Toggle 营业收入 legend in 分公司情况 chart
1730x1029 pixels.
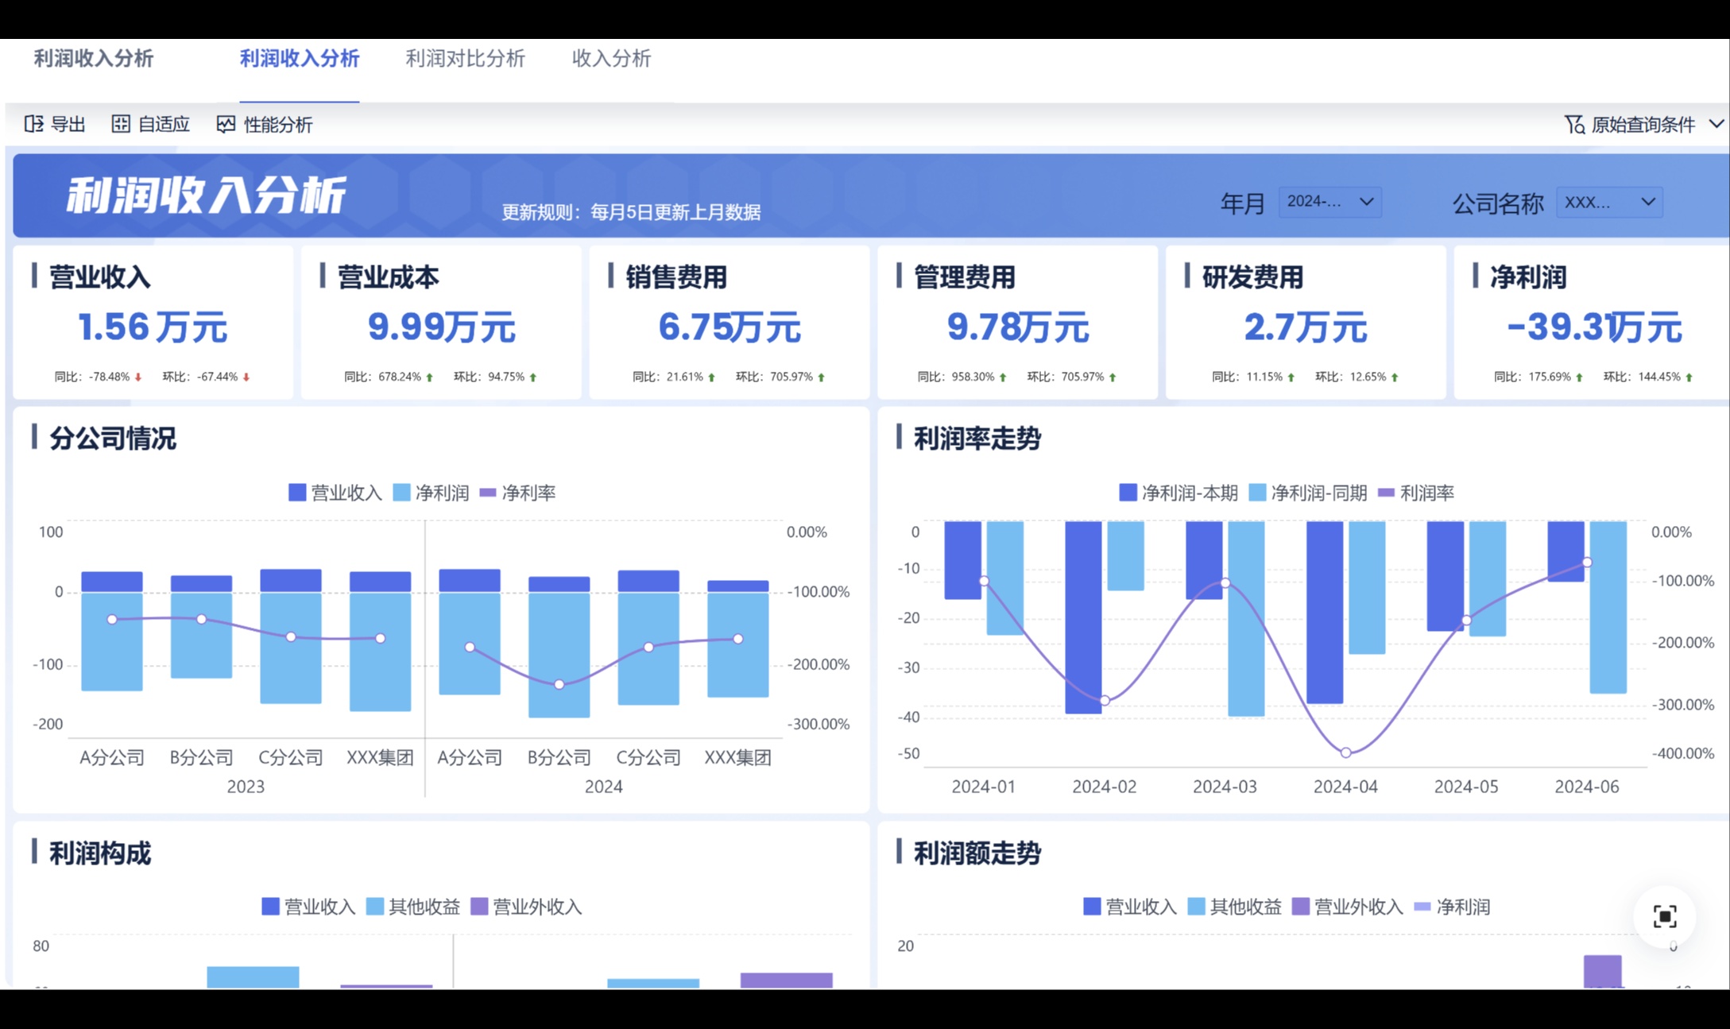335,493
